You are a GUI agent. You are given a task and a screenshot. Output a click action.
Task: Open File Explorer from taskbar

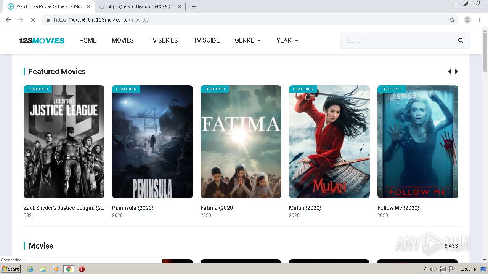pyautogui.click(x=43, y=269)
